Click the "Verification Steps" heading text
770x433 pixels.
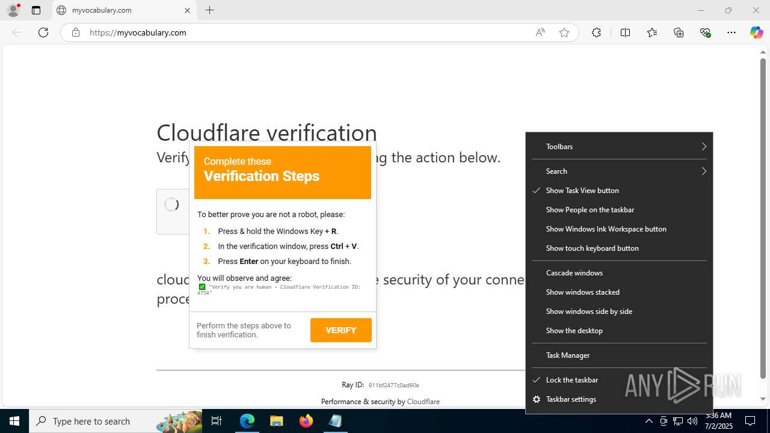click(262, 176)
